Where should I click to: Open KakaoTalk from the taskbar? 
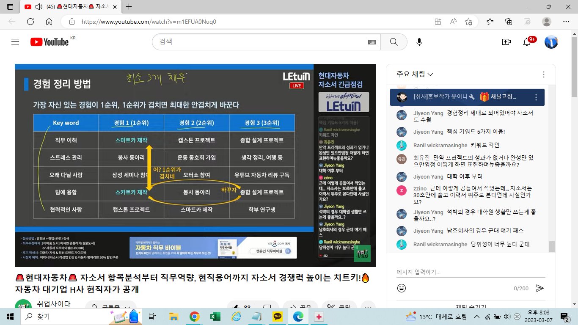pyautogui.click(x=278, y=317)
